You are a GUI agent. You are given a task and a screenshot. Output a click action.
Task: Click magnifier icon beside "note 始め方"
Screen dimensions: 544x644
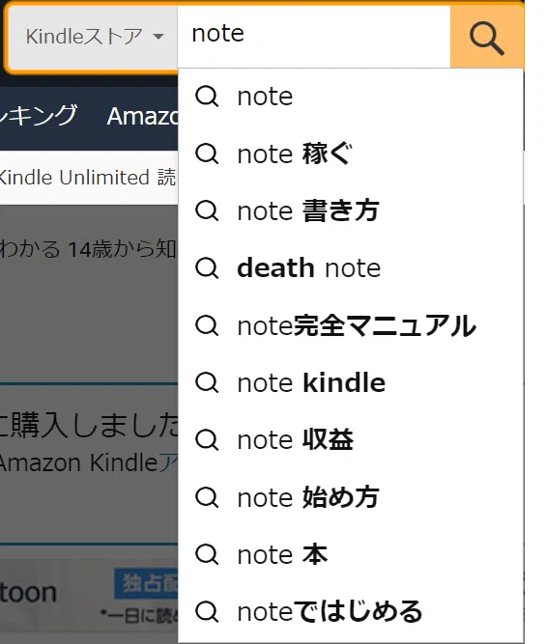[x=207, y=497]
